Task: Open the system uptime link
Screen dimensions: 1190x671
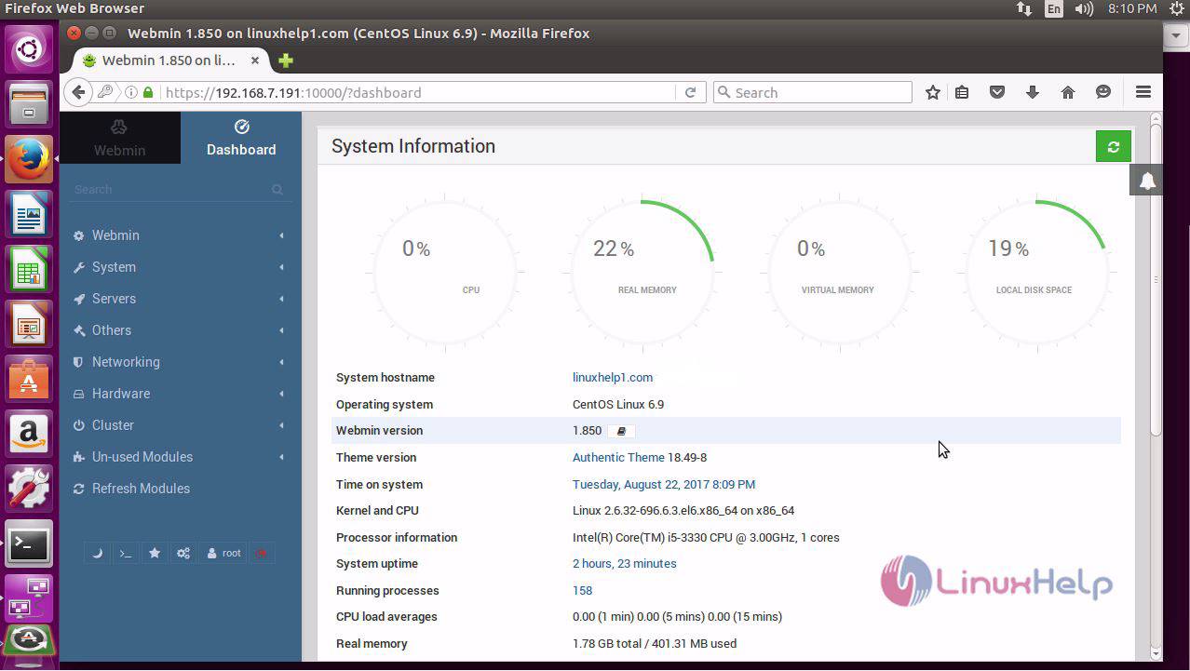Action: coord(625,564)
